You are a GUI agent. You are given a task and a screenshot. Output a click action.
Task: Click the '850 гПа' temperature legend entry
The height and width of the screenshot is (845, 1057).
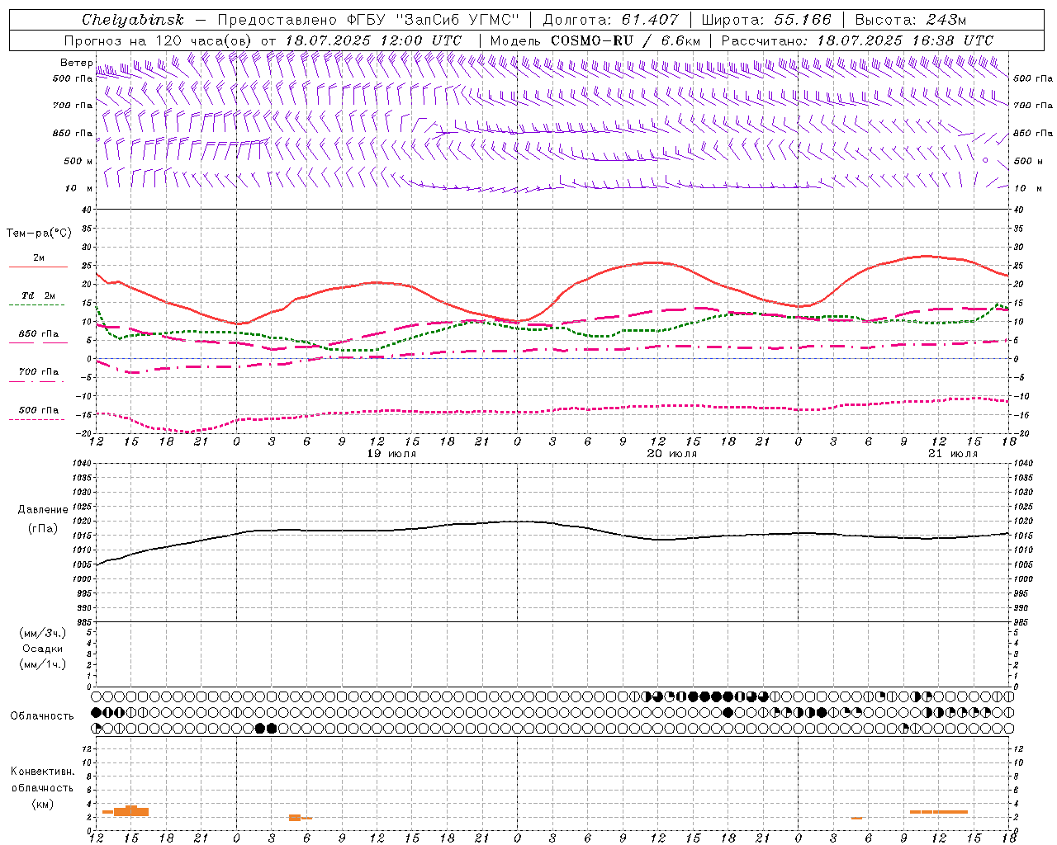click(x=39, y=334)
